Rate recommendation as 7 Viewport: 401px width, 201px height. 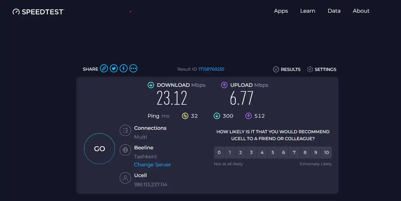(294, 153)
